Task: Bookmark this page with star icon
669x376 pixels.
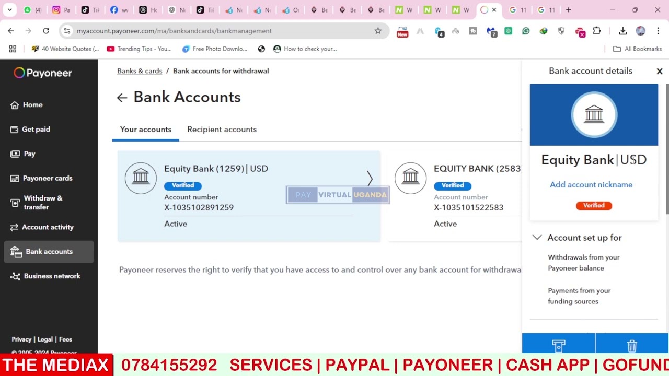Action: pos(378,31)
